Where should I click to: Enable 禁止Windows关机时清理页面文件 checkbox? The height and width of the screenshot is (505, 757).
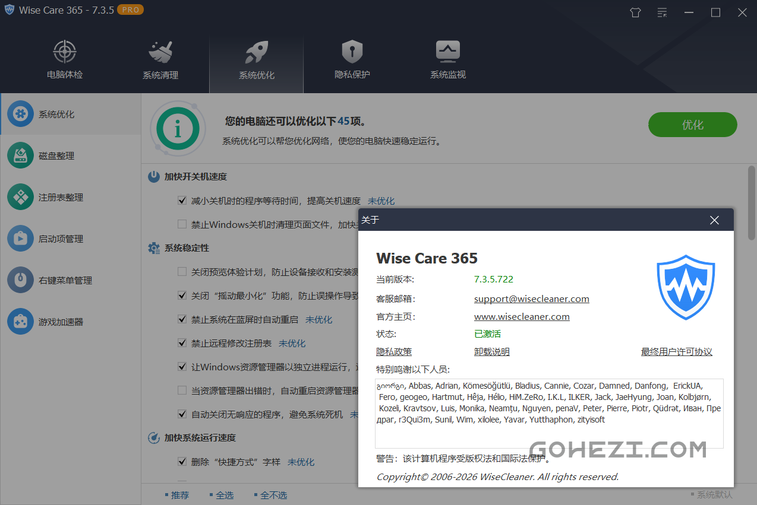182,224
